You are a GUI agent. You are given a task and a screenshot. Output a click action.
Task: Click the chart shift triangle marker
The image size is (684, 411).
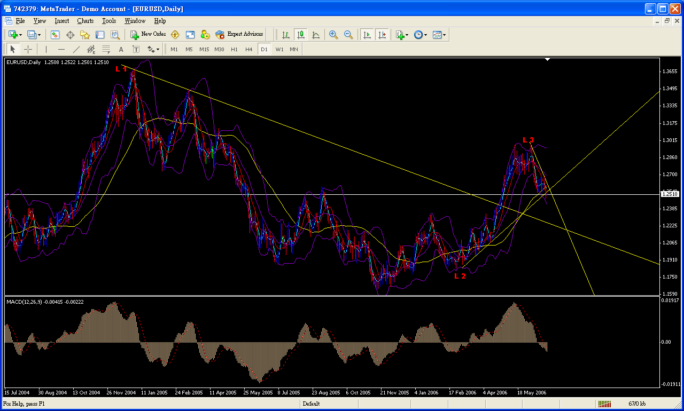(x=547, y=60)
